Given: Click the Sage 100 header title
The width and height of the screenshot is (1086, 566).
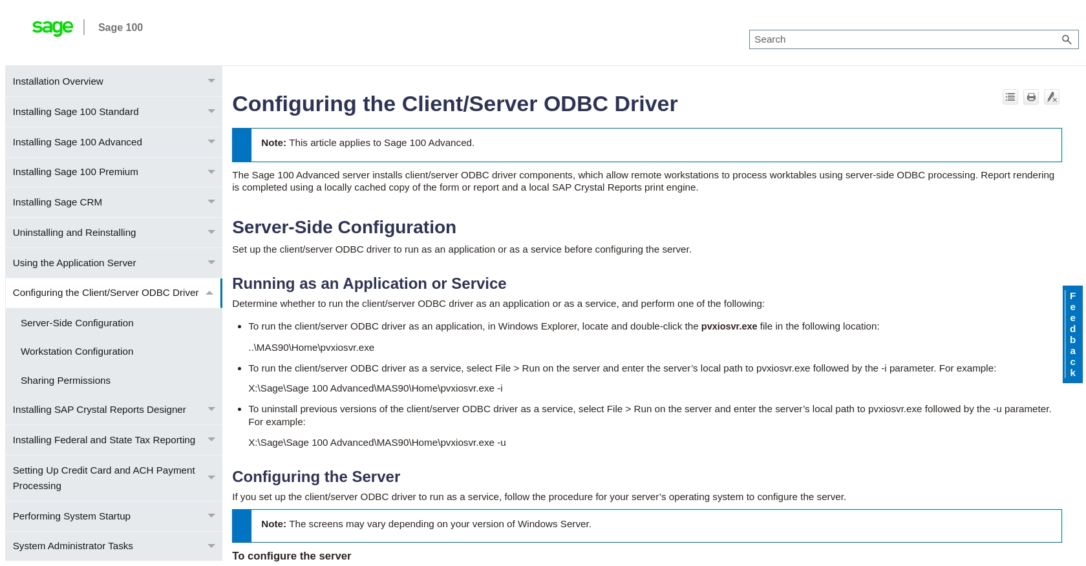Looking at the screenshot, I should pyautogui.click(x=120, y=27).
